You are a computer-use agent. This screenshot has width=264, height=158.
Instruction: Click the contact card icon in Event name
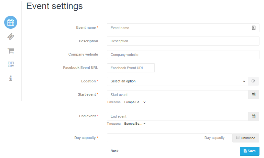coord(254,28)
